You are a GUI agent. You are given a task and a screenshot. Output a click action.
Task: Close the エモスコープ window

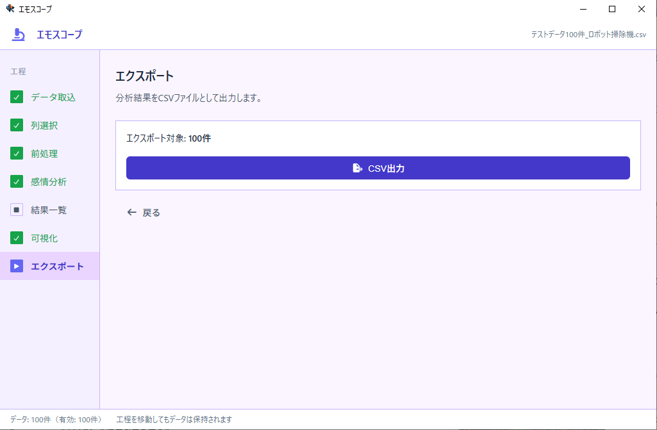(x=642, y=9)
